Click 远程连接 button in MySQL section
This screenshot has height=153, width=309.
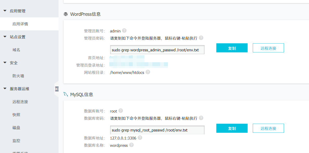[x=268, y=128]
